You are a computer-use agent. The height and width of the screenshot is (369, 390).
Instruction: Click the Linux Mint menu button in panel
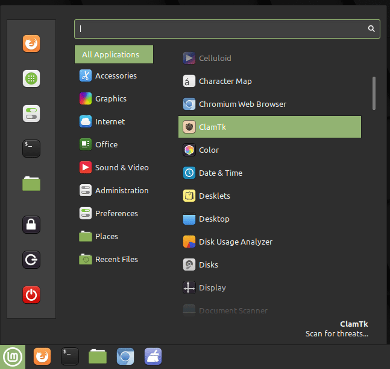(x=13, y=357)
